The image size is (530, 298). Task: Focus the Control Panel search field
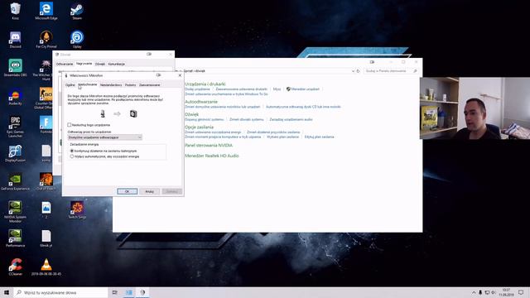(391, 71)
